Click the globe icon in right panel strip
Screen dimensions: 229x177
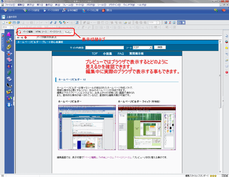coord(226,42)
